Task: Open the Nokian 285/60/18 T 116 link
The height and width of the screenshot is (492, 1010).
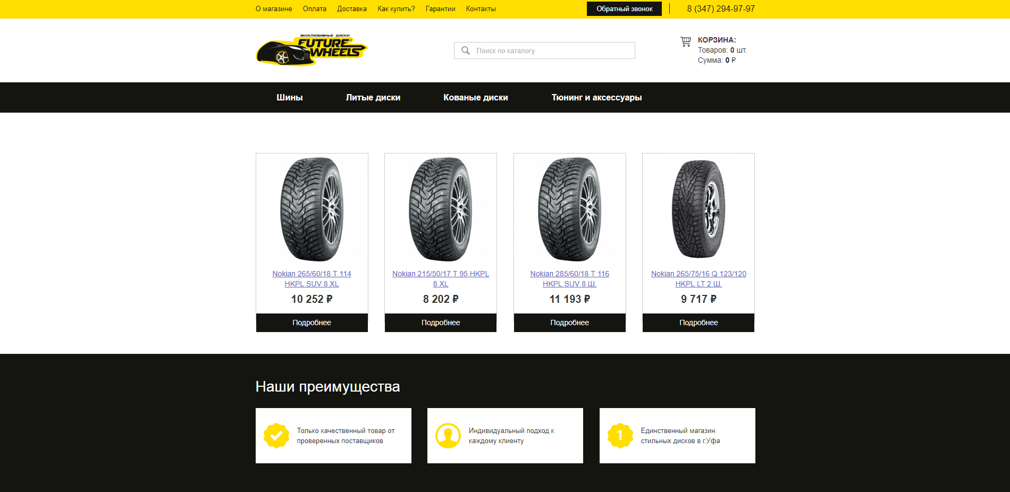Action: [x=570, y=278]
